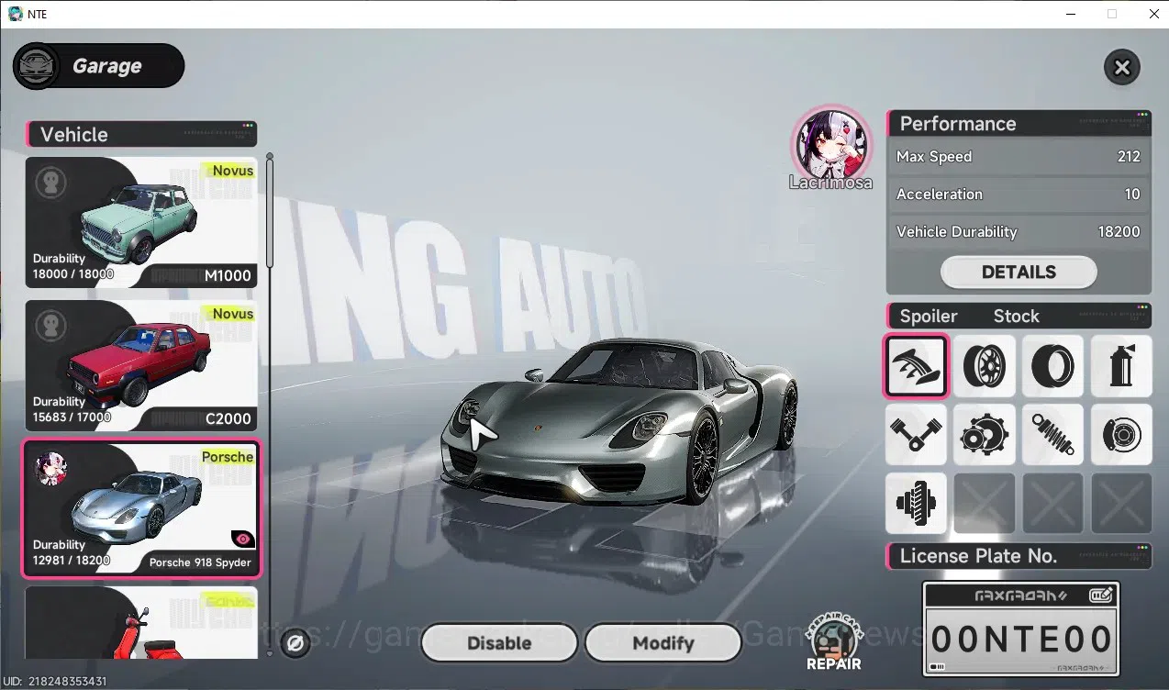This screenshot has height=690, width=1169.
Task: Select the engine pistons slot
Action: click(916, 434)
